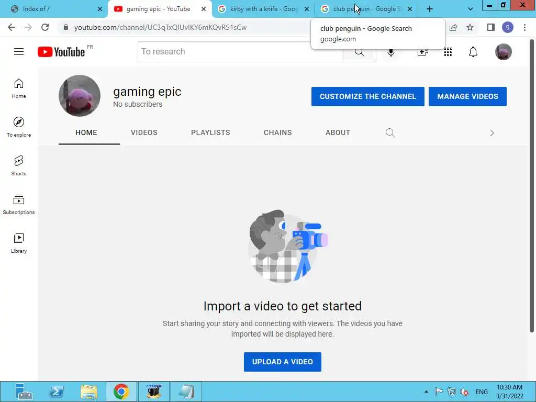This screenshot has height=402, width=536.
Task: Click the create video camera icon
Action: click(x=423, y=52)
